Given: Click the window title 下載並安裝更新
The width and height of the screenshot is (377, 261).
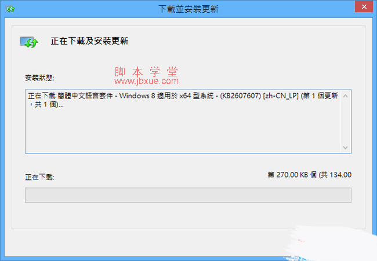Looking at the screenshot, I should tap(188, 9).
